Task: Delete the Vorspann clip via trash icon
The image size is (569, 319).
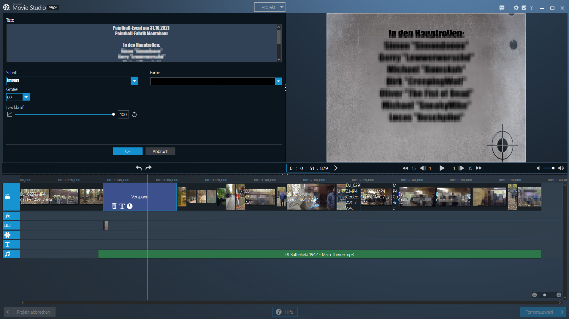Action: pyautogui.click(x=114, y=206)
